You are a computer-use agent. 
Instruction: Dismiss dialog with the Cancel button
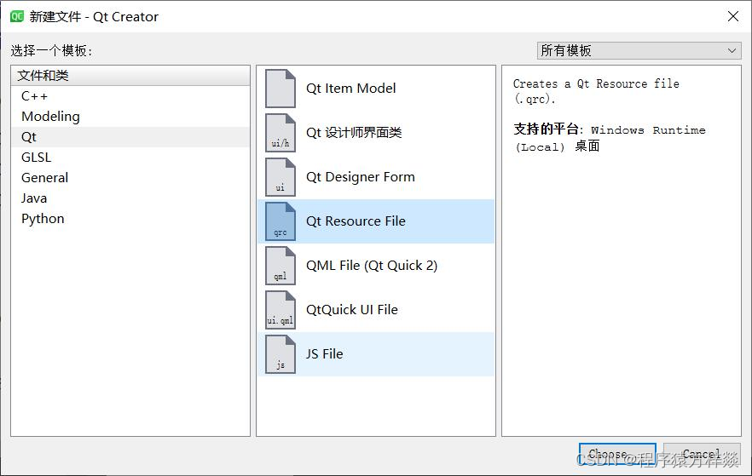(703, 454)
